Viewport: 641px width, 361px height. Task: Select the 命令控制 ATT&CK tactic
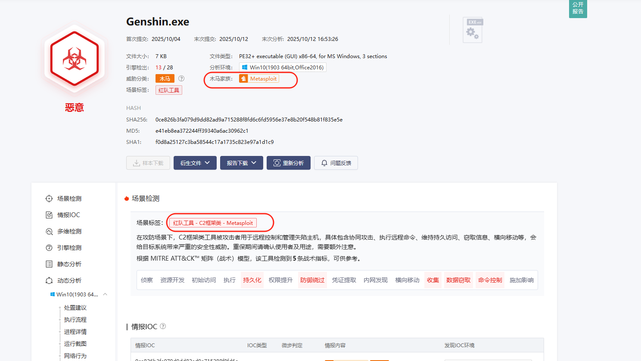[490, 280]
